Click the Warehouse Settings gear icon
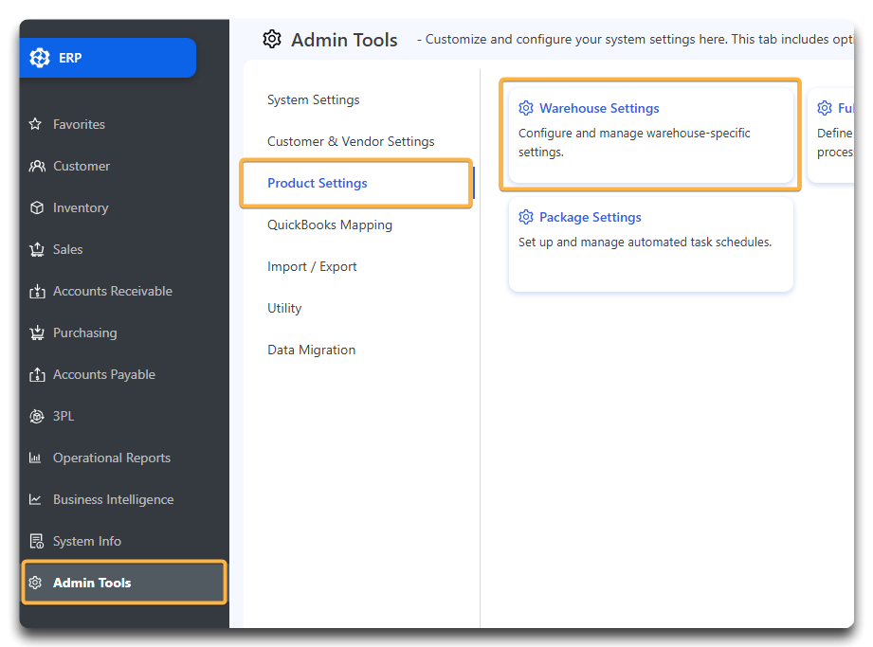Viewport: 873px width, 647px height. point(526,108)
